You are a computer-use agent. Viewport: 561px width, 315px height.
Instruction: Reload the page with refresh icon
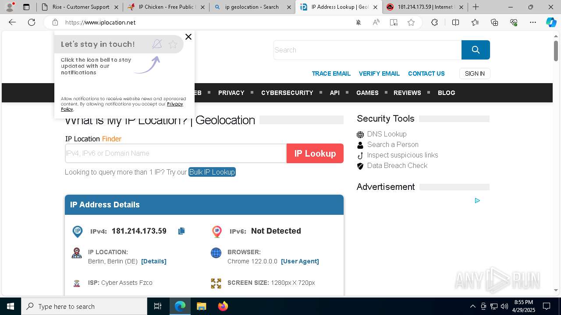click(x=32, y=22)
